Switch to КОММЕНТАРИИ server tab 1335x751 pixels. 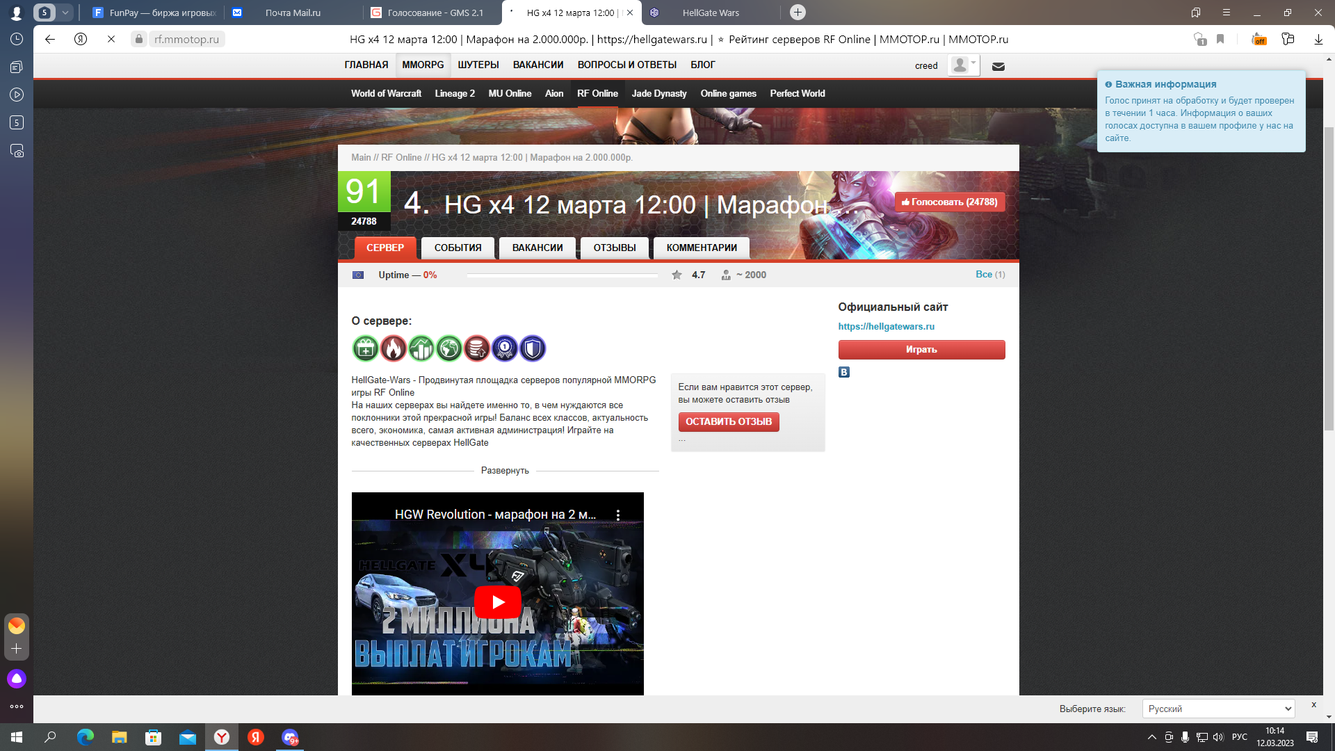(x=702, y=248)
